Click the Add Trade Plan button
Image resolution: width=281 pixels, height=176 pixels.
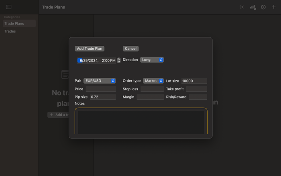tap(90, 49)
